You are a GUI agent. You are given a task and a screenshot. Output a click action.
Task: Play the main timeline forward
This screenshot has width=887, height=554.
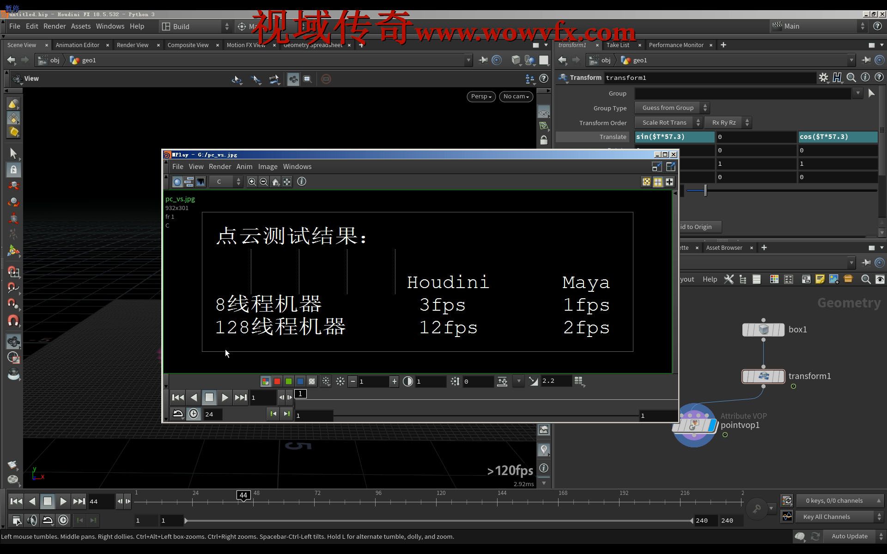click(63, 501)
